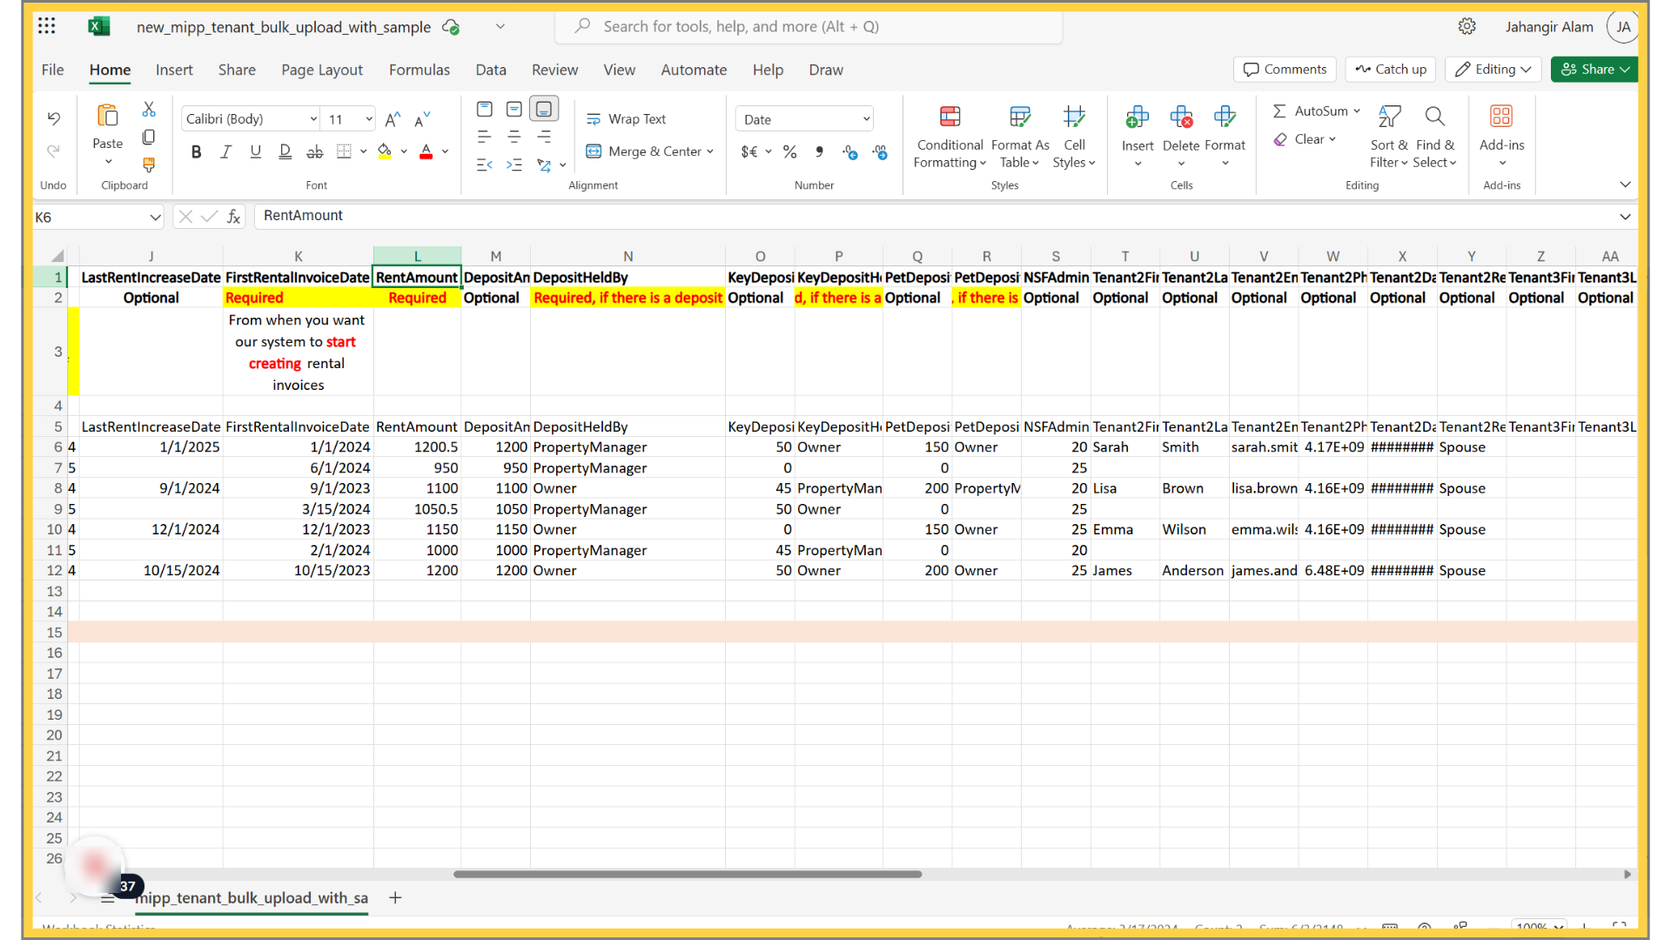Toggle Italic formatting
The image size is (1671, 940).
pyautogui.click(x=225, y=152)
